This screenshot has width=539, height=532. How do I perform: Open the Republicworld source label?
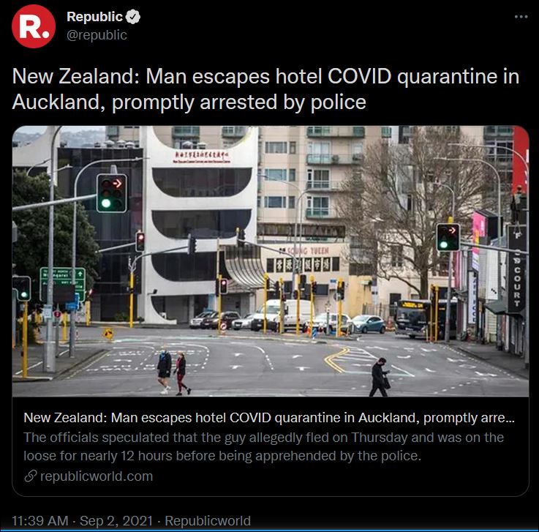tap(208, 520)
